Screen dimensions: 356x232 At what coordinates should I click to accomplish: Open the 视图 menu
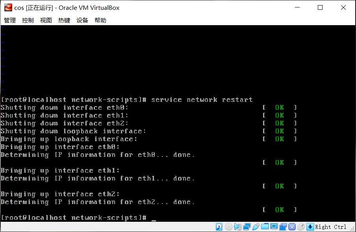(x=46, y=20)
